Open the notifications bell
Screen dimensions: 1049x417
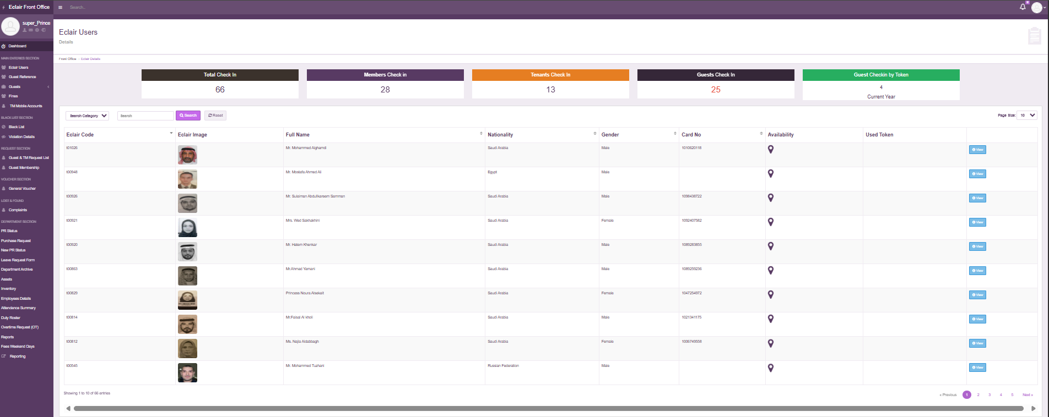coord(1023,7)
